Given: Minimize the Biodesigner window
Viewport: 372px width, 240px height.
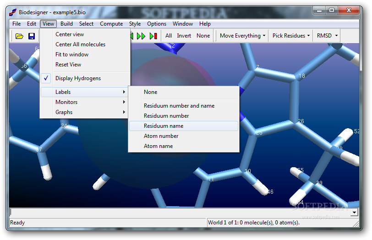Looking at the screenshot, I should click(319, 11).
